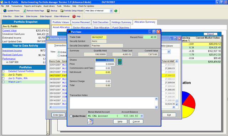The height and width of the screenshot is (136, 228).
Task: Open the Transactions menu
Action: click(17, 6)
